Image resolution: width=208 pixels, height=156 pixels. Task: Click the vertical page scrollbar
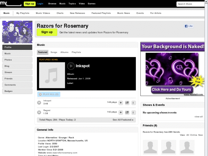point(206,78)
